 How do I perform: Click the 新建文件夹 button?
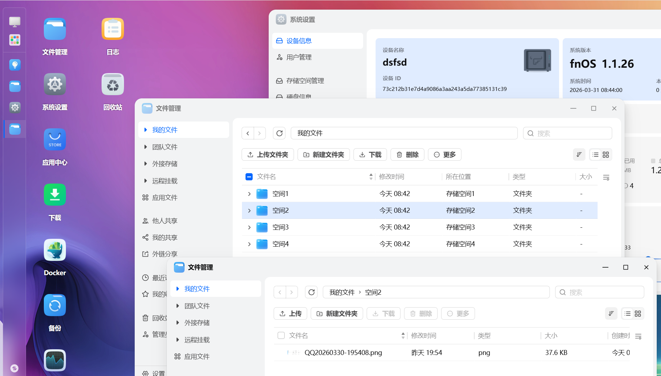324,154
